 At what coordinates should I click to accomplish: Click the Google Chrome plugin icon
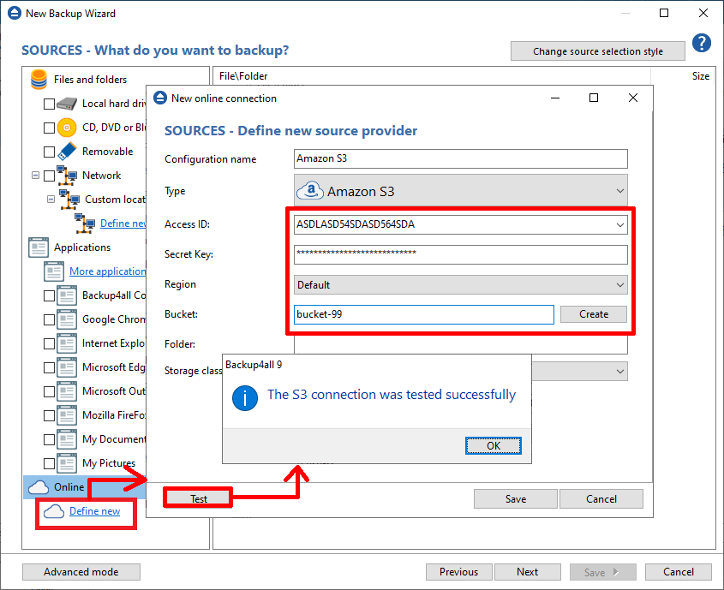67,319
